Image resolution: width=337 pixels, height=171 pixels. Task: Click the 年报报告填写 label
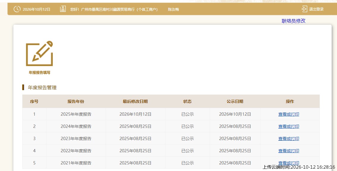(x=39, y=73)
